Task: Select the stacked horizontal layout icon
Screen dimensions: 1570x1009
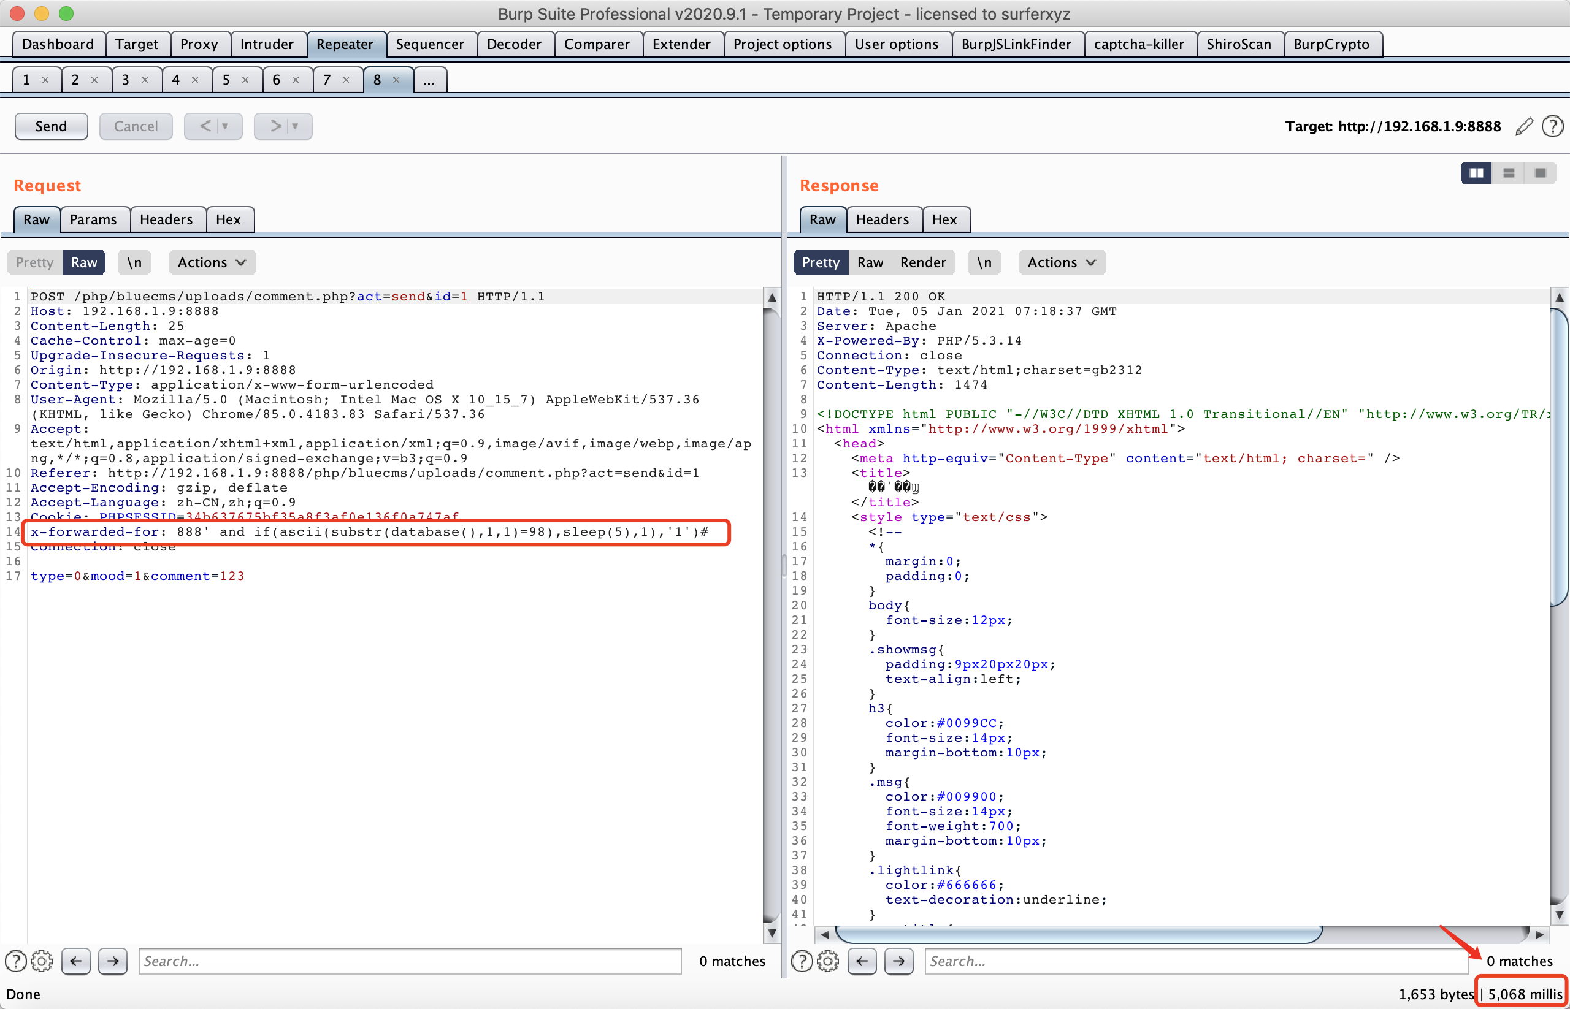Action: (x=1509, y=173)
